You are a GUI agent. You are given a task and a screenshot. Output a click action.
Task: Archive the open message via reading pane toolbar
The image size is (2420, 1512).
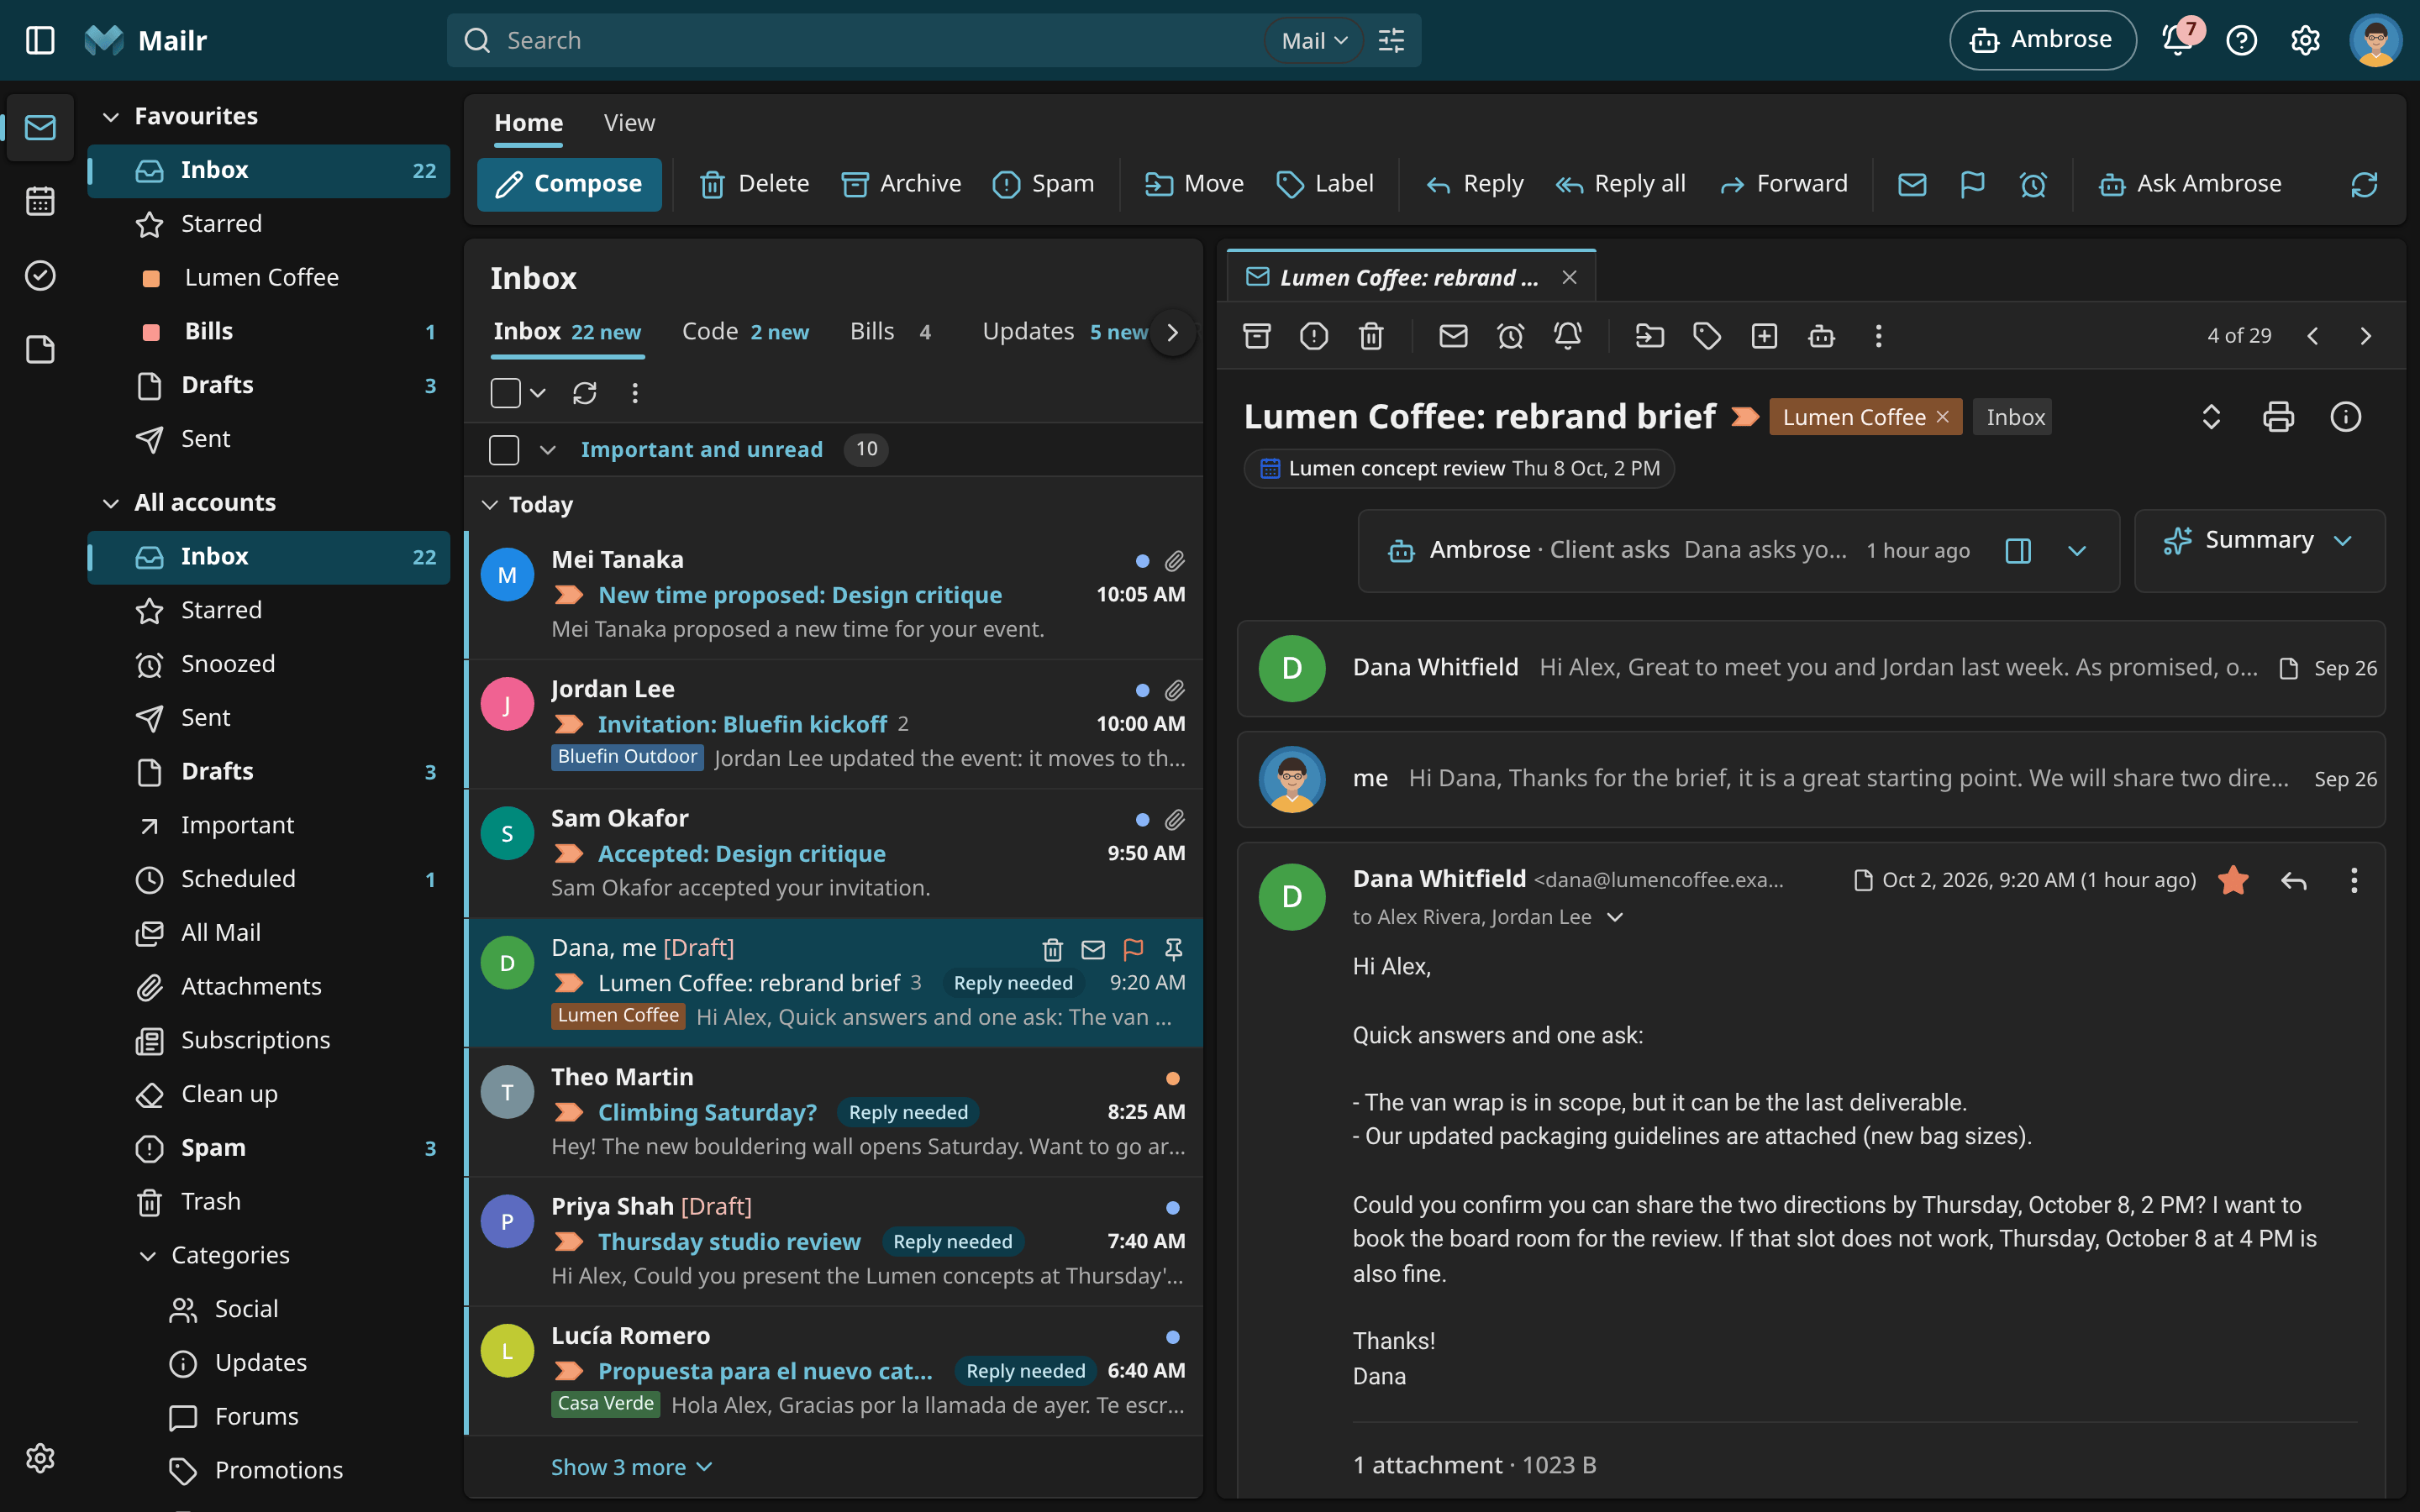[x=1257, y=336]
